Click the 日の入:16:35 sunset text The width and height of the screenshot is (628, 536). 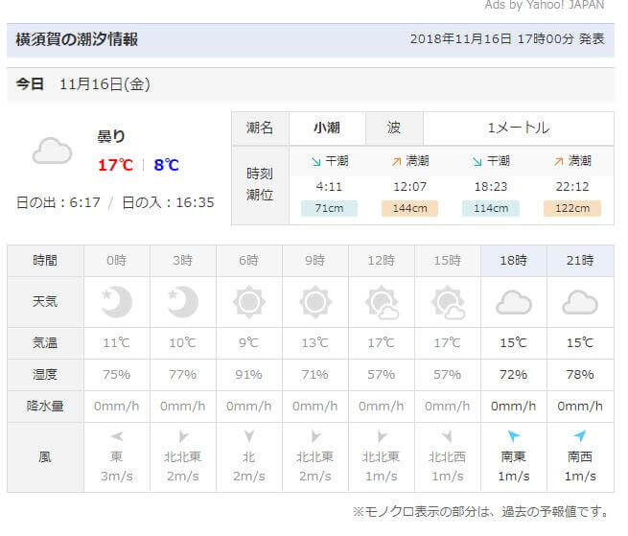pos(168,202)
